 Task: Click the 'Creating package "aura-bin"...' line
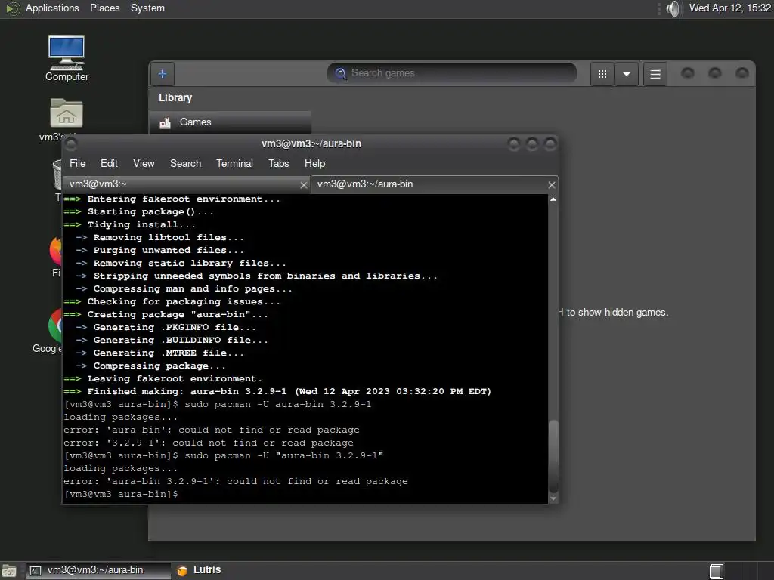tap(166, 315)
